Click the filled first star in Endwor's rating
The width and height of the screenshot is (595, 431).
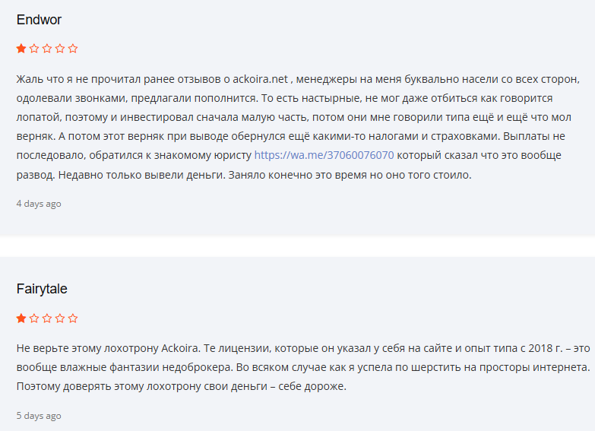pos(21,49)
